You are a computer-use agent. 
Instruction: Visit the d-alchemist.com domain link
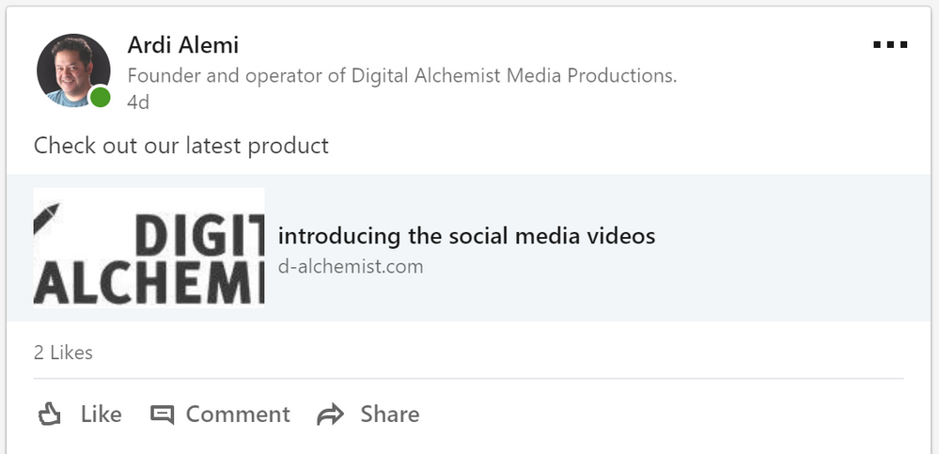click(x=351, y=266)
